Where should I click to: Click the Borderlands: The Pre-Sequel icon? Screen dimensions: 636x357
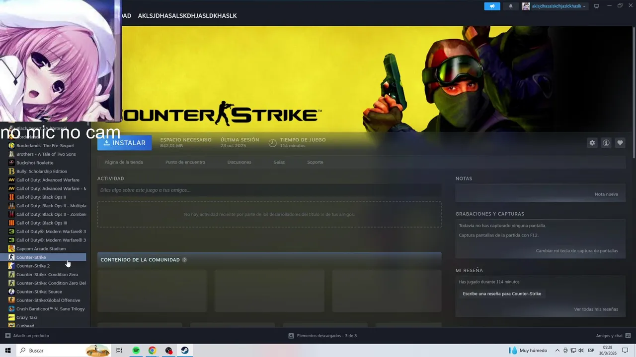[x=11, y=146]
